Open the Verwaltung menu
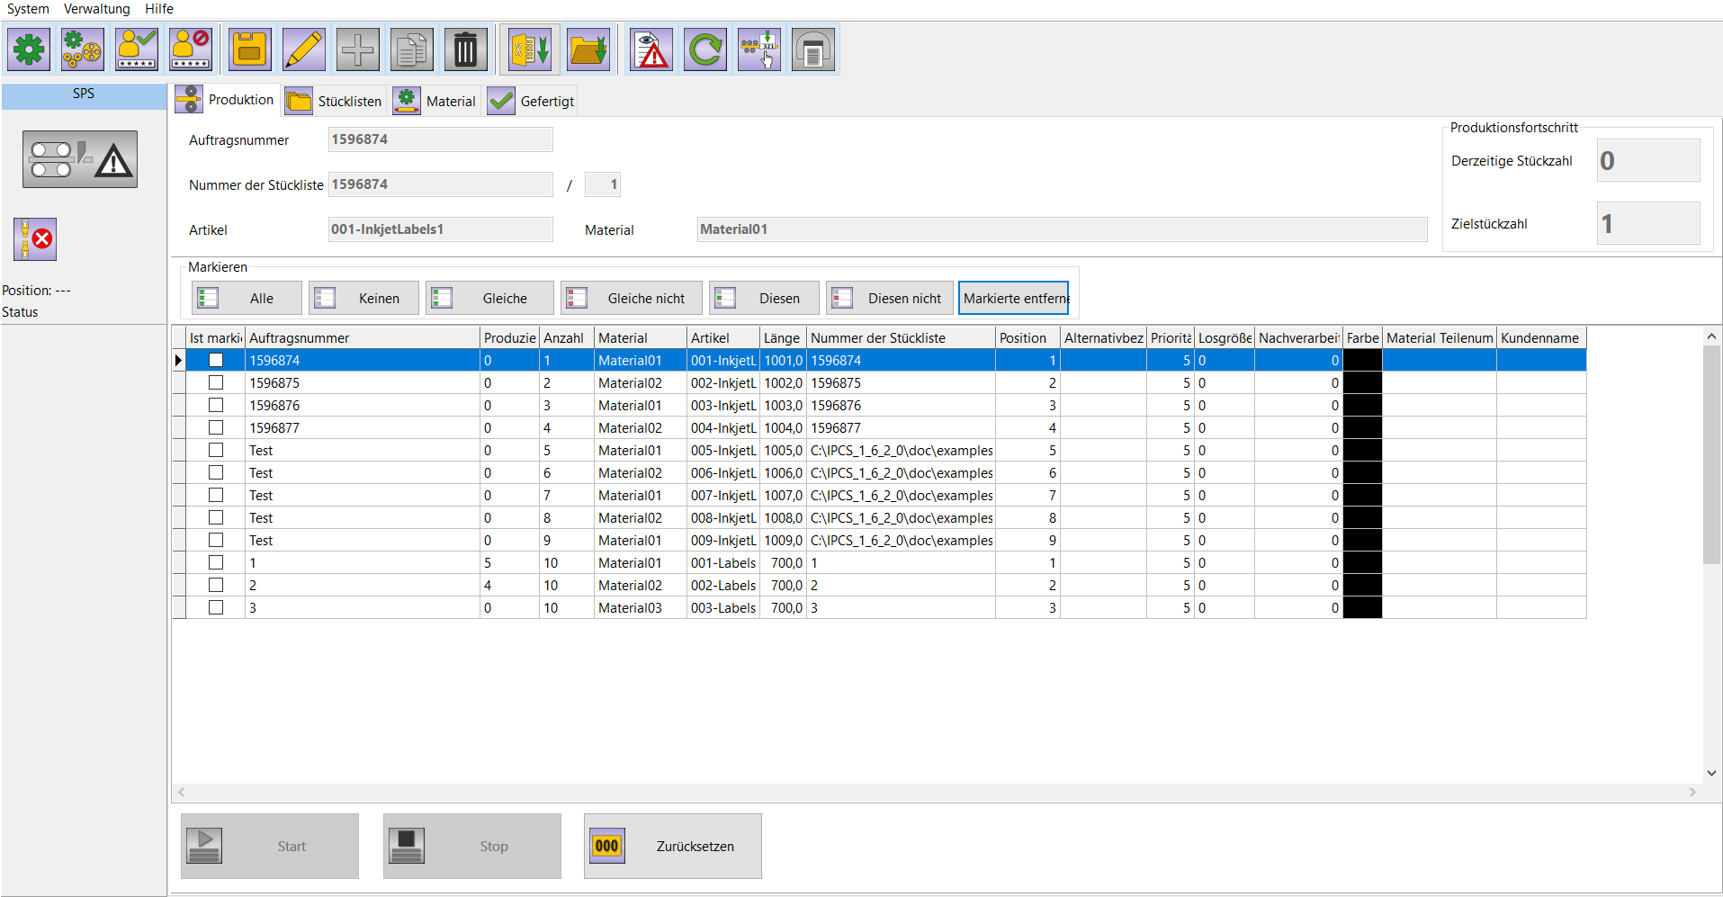 pyautogui.click(x=96, y=9)
